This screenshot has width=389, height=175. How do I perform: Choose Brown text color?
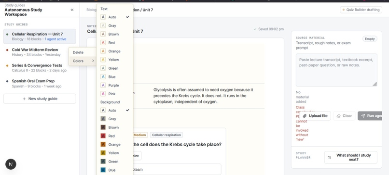point(114,34)
